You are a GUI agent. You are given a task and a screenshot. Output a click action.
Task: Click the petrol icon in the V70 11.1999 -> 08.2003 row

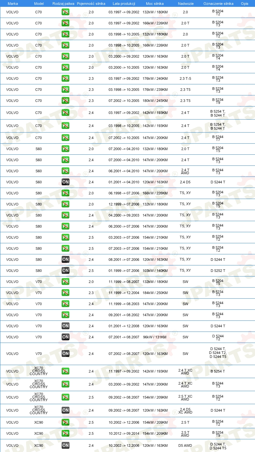pos(66,304)
